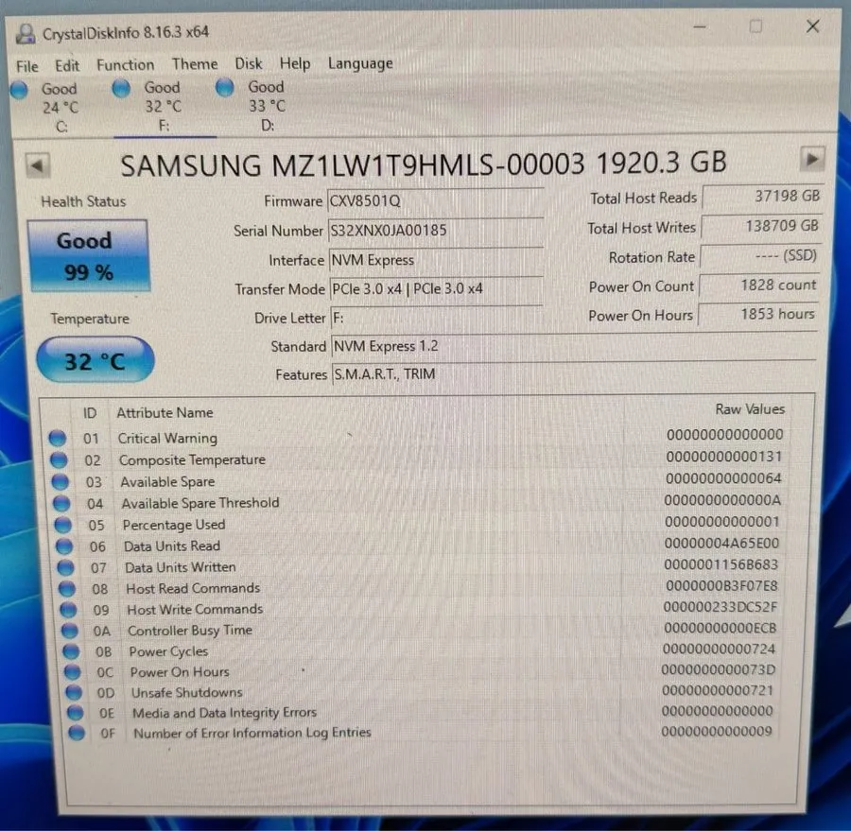Select raw value 00000233DC52F
Screen dimensions: 851x831
(721, 607)
